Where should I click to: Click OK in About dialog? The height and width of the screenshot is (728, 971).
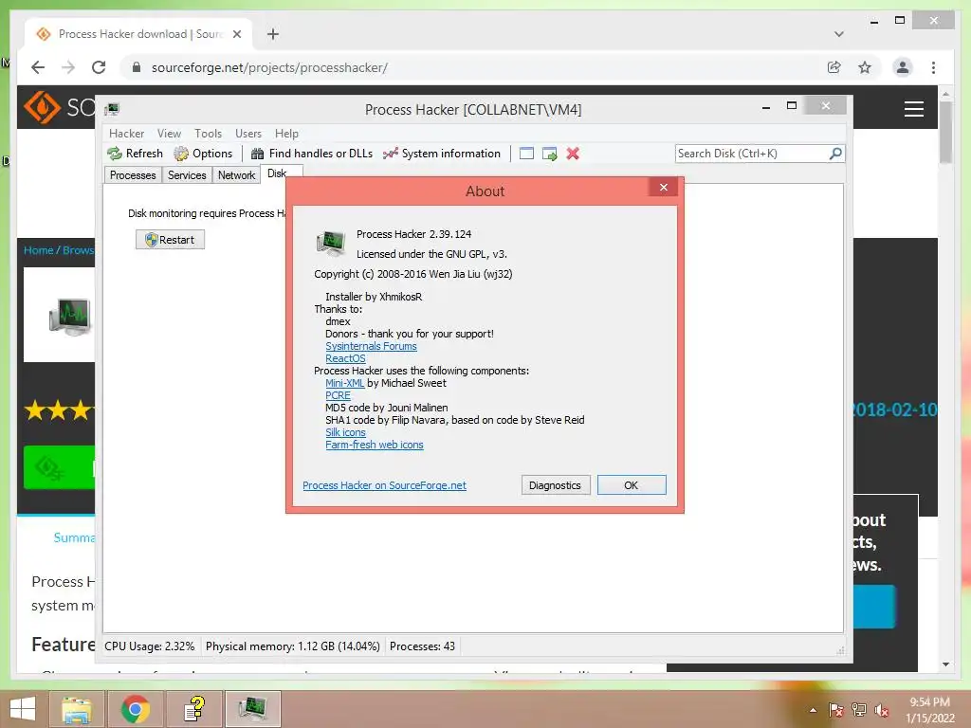tap(632, 485)
